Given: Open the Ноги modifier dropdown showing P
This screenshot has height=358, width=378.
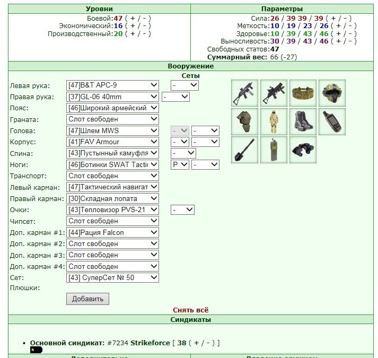Looking at the screenshot, I should tap(180, 164).
